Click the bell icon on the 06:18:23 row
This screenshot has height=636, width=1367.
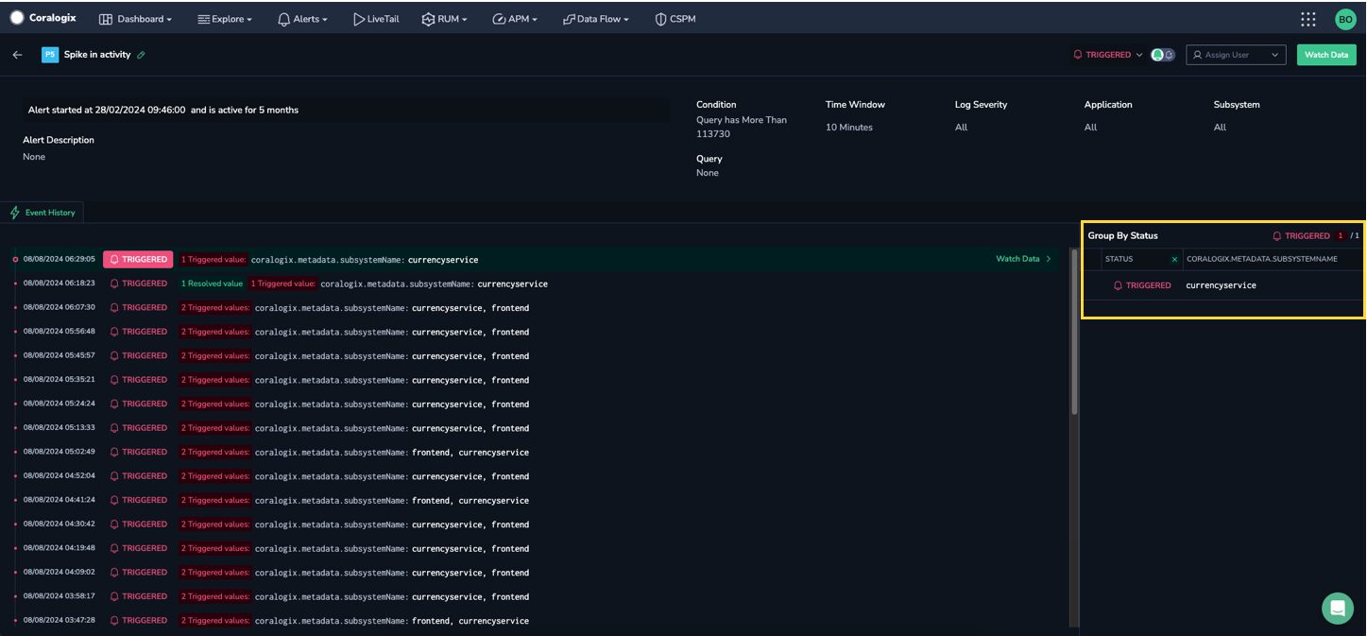pos(115,284)
